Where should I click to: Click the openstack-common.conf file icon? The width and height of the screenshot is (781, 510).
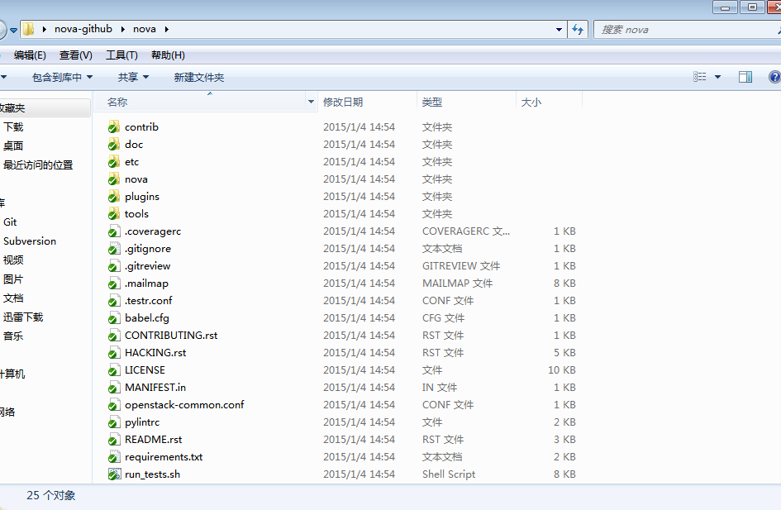point(114,405)
